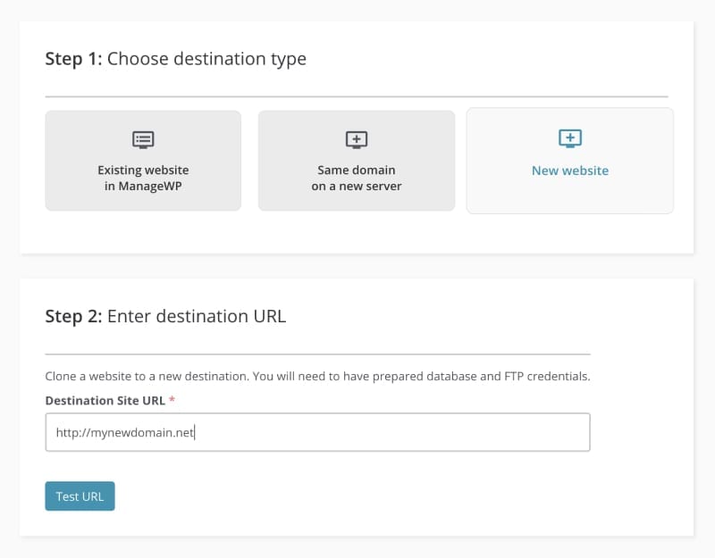Click the 'http://mynewdomain.net' text in field

coord(124,432)
